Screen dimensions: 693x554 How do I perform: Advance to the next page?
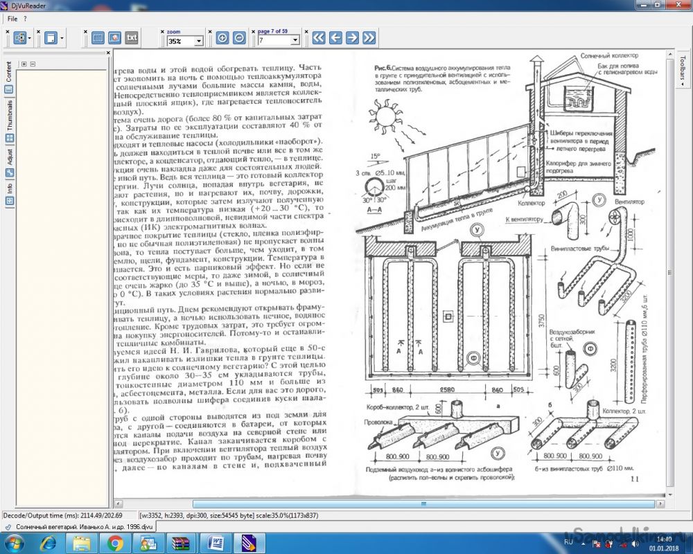coord(352,38)
